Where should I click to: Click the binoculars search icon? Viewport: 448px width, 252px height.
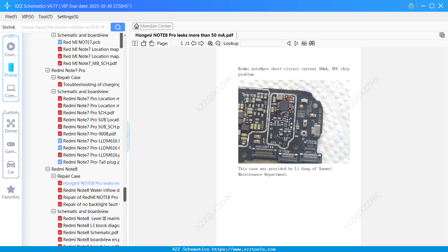tap(312, 43)
